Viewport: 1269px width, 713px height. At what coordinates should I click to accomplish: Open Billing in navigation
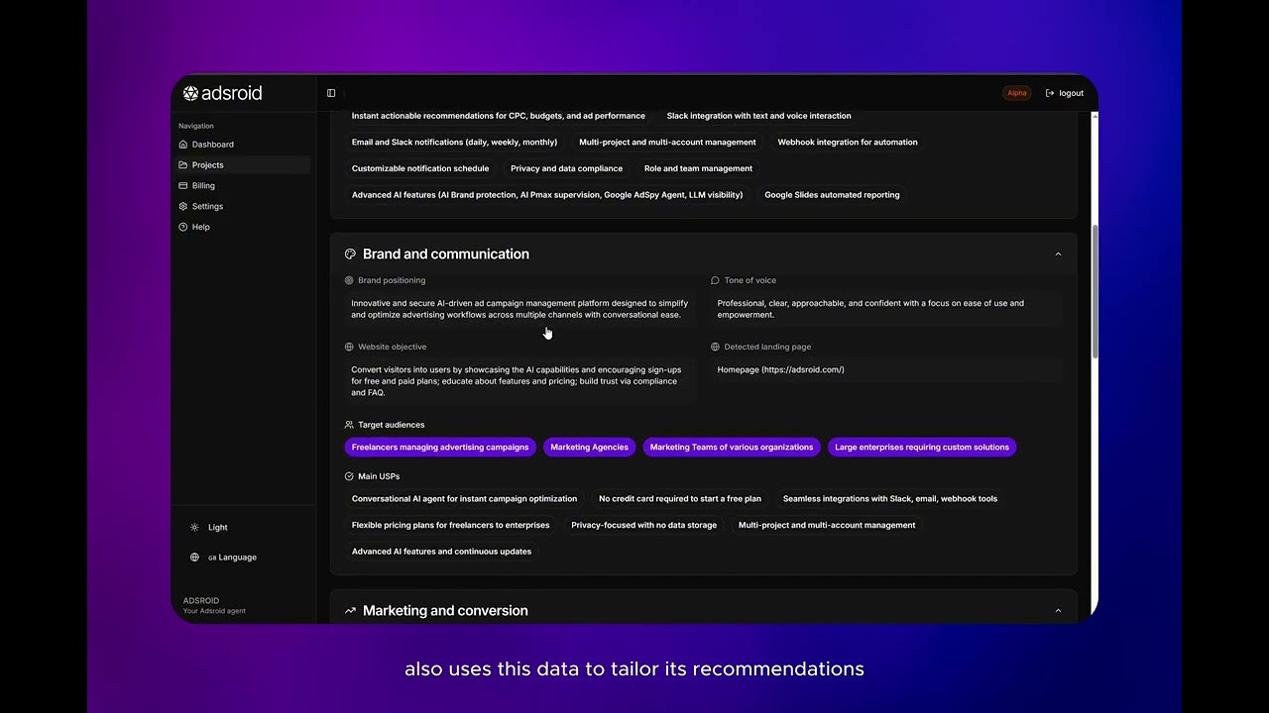[243, 186]
